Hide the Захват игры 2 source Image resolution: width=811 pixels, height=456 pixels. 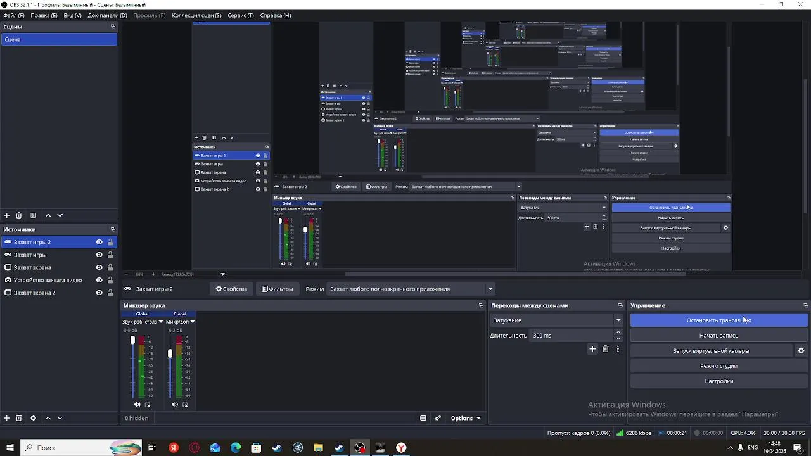99,242
